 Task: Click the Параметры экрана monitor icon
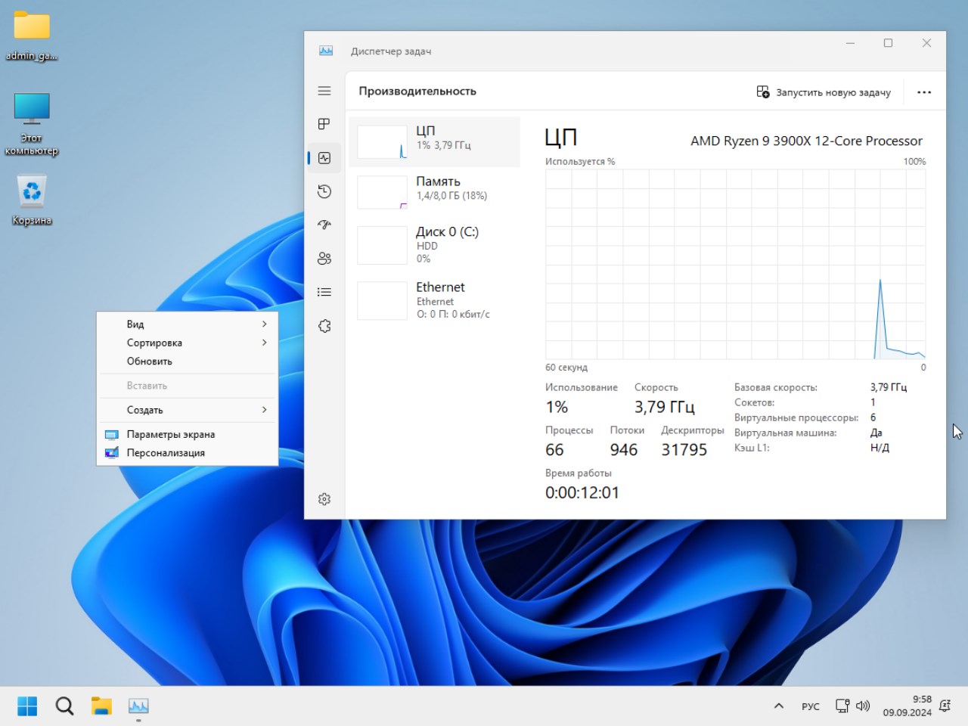(x=112, y=435)
